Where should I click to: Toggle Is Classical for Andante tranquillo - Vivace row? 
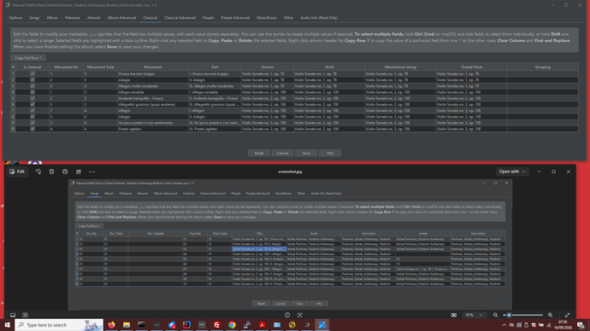(32, 98)
